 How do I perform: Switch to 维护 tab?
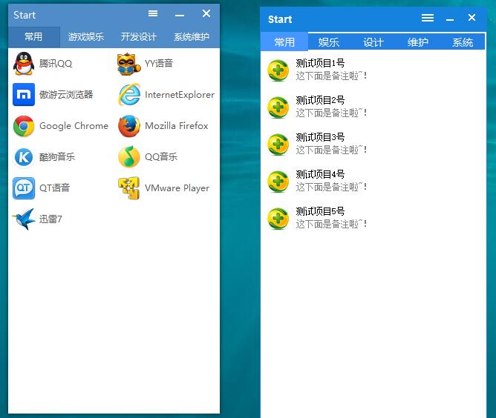tap(418, 42)
